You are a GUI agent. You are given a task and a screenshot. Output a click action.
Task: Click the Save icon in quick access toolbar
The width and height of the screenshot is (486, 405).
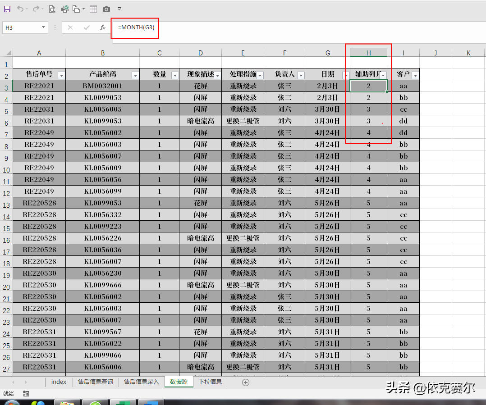click(7, 9)
